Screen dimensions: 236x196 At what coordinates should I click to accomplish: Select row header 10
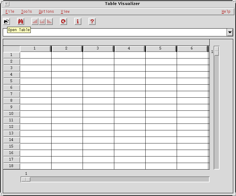point(11,114)
